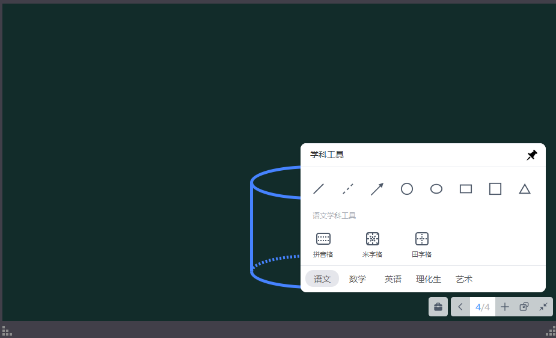Select the straight line tool
The height and width of the screenshot is (338, 556).
click(x=319, y=189)
